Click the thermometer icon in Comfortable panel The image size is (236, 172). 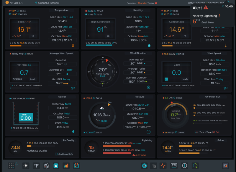[x=225, y=46]
